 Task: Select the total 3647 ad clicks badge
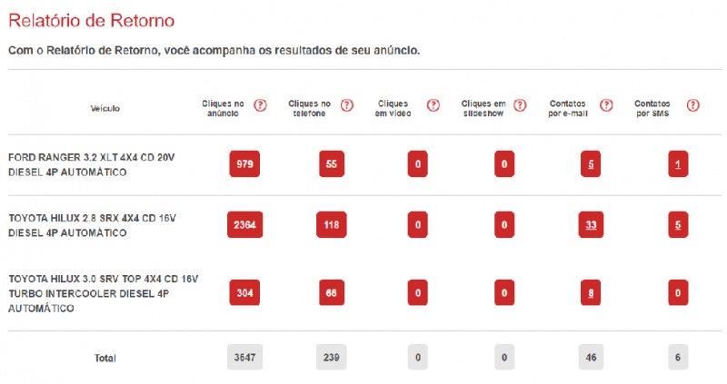[244, 357]
